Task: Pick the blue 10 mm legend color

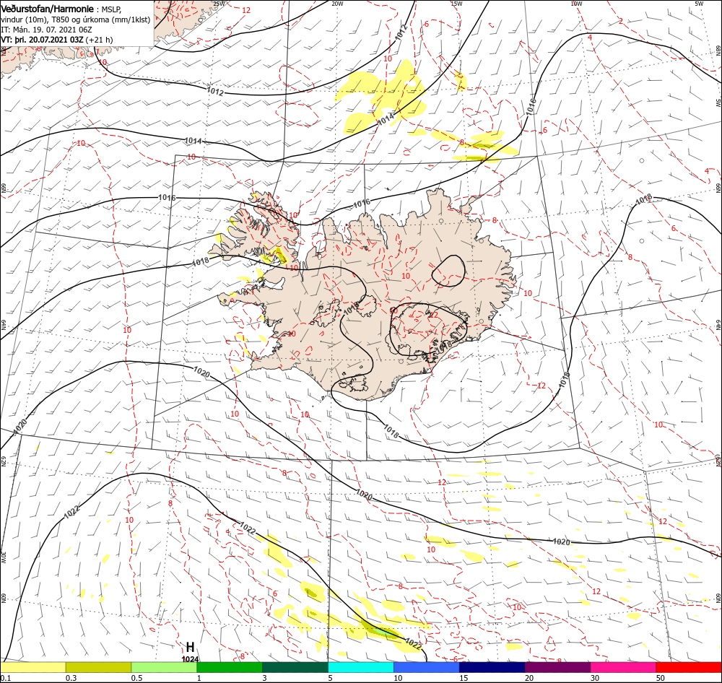Action: coord(427,667)
